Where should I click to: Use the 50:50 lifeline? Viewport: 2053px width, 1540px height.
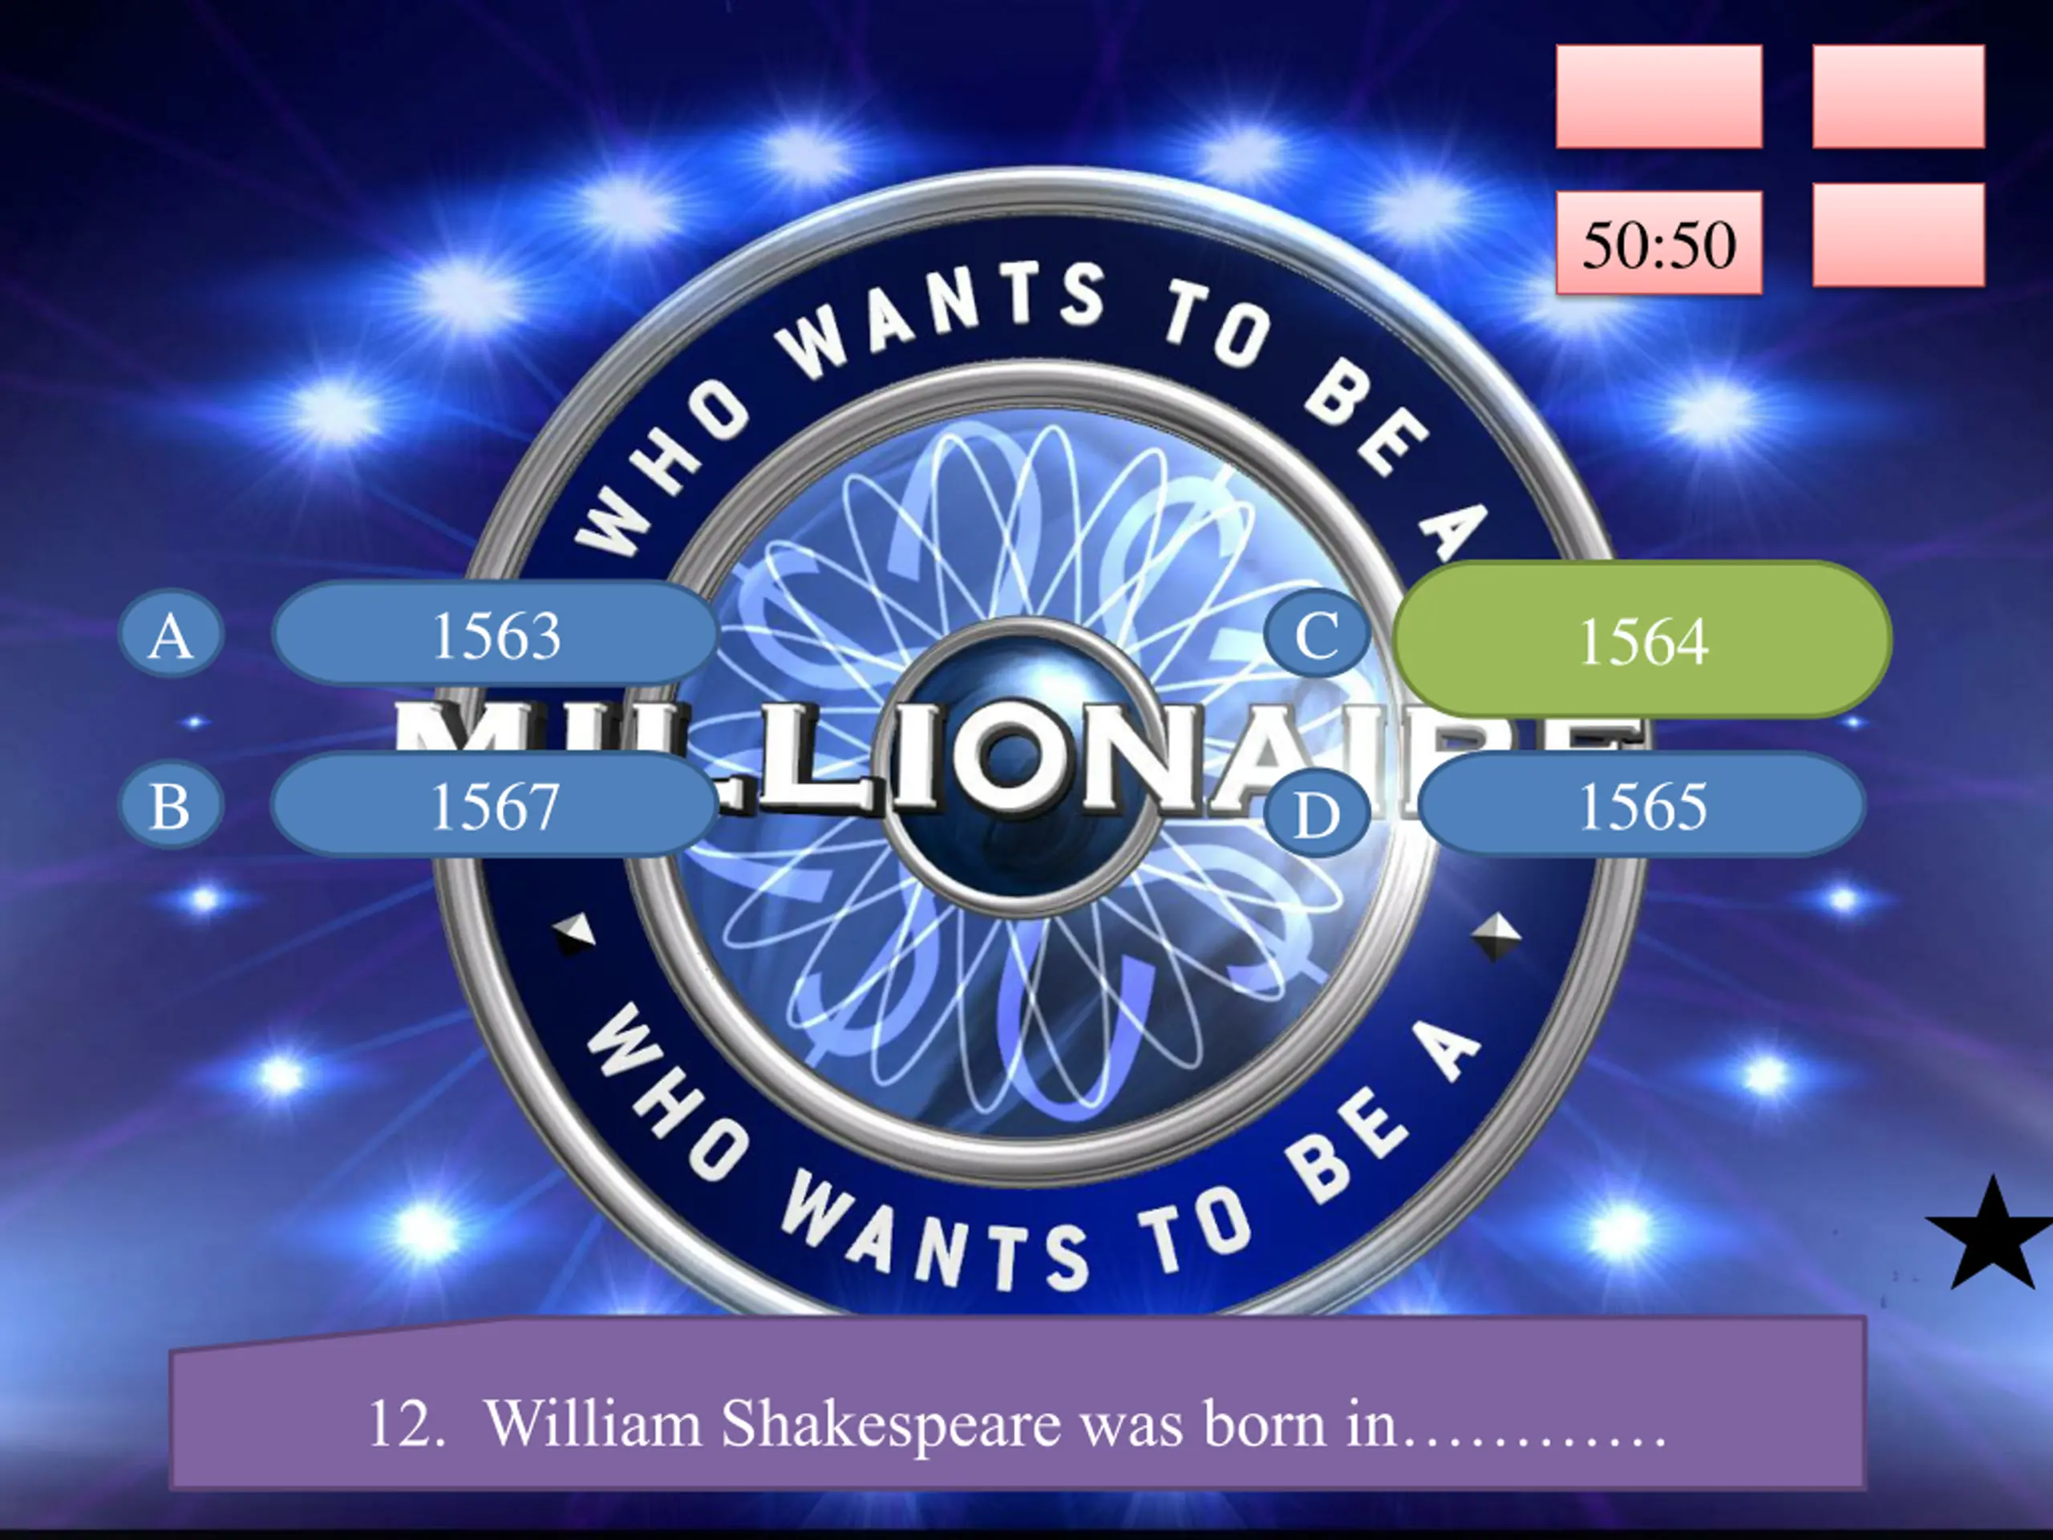[x=1658, y=243]
